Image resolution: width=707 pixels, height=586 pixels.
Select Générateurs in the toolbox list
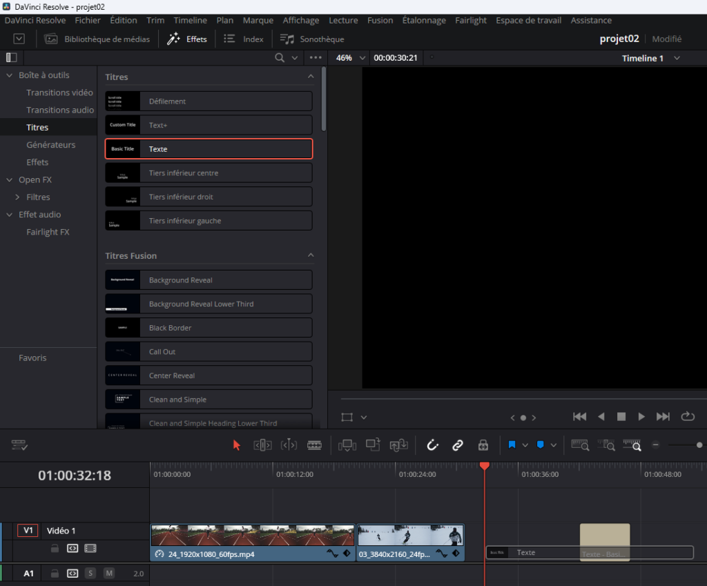click(51, 145)
